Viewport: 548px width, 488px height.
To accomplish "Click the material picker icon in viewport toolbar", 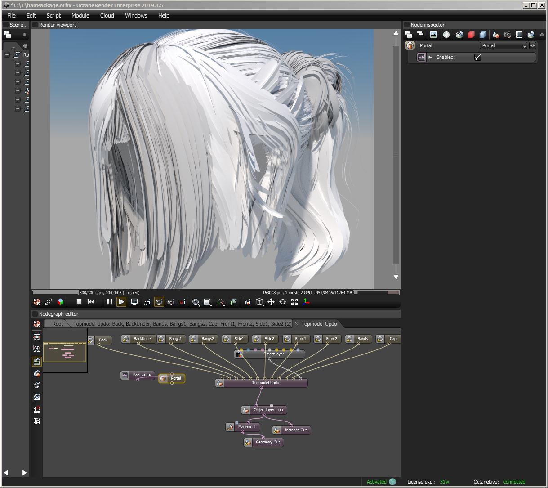I will [170, 302].
